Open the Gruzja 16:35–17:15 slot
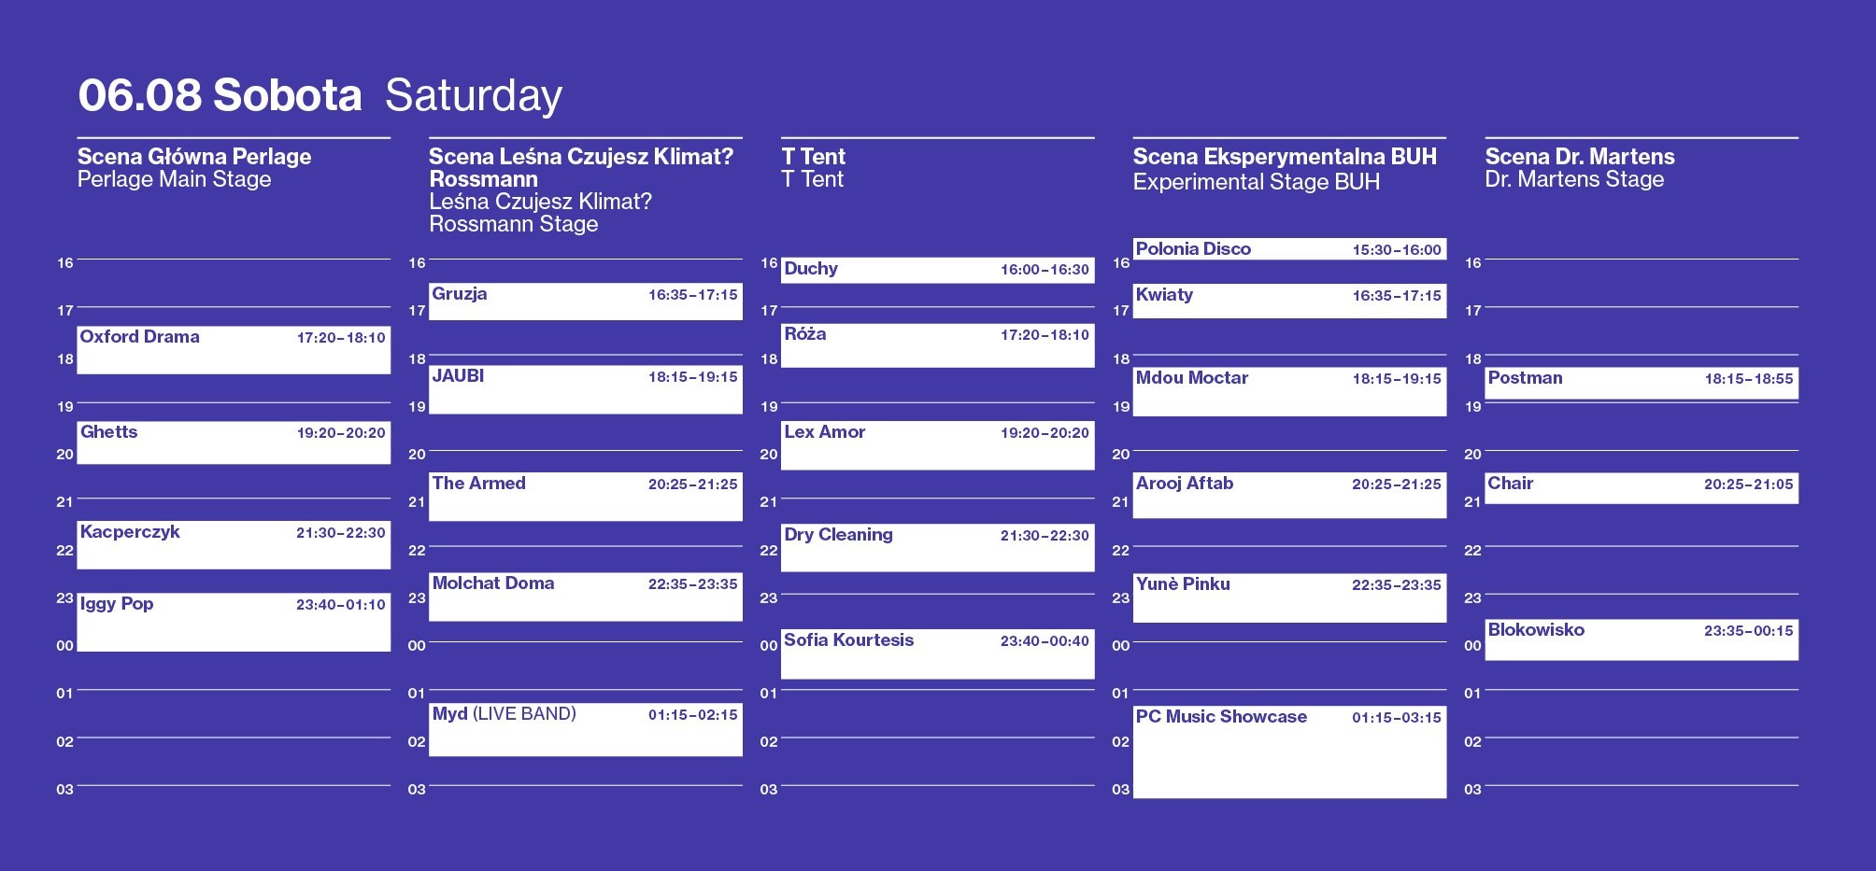1876x871 pixels. tap(586, 302)
